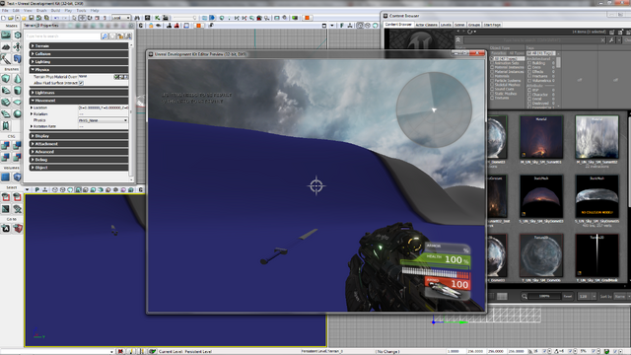Image resolution: width=631 pixels, height=355 pixels.
Task: Adjust the main toolbar slider handle
Action: pyautogui.click(x=195, y=18)
